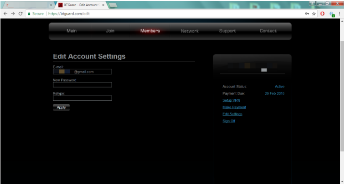Click the Edit Account Settings heading
344x184 pixels.
[89, 56]
